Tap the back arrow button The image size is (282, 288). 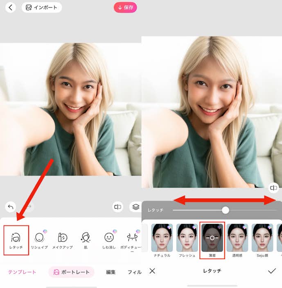[11, 7]
